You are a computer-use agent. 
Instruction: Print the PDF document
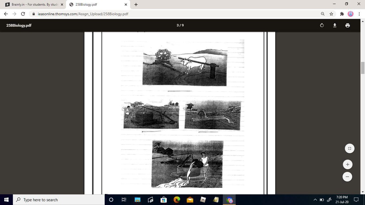coord(347,25)
